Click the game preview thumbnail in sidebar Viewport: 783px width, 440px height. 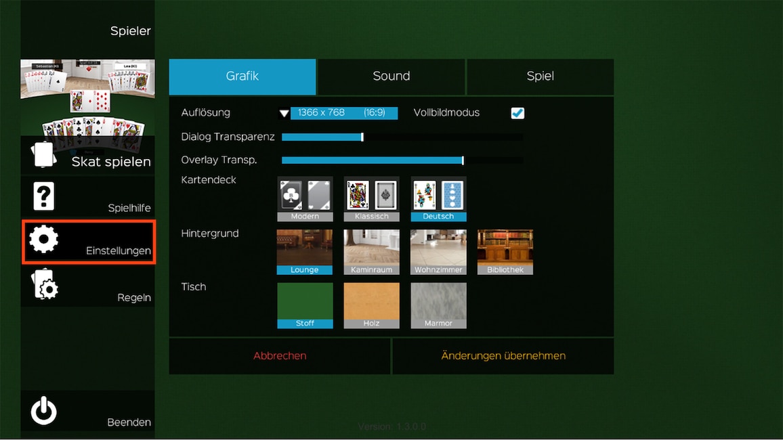click(88, 97)
